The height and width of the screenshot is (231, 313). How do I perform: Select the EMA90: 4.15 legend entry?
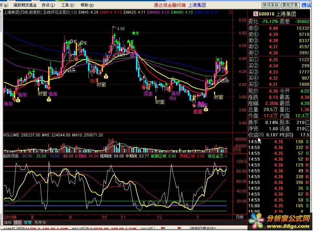pyautogui.click(x=182, y=12)
